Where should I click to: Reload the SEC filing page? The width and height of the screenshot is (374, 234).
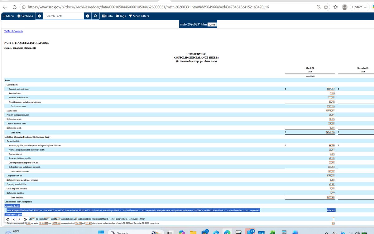pyautogui.click(x=15, y=7)
